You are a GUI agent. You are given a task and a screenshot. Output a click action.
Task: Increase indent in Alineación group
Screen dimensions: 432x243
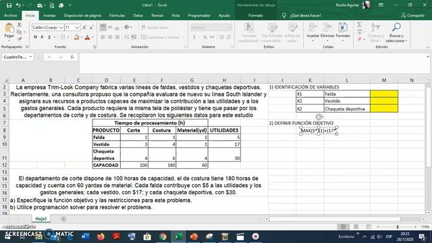click(x=134, y=37)
